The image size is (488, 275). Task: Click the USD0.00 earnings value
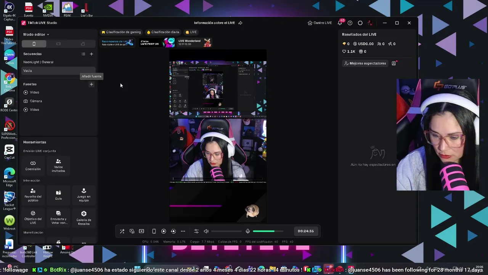tap(364, 44)
